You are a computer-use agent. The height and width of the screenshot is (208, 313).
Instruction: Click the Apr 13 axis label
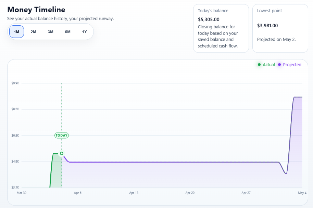click(x=134, y=193)
